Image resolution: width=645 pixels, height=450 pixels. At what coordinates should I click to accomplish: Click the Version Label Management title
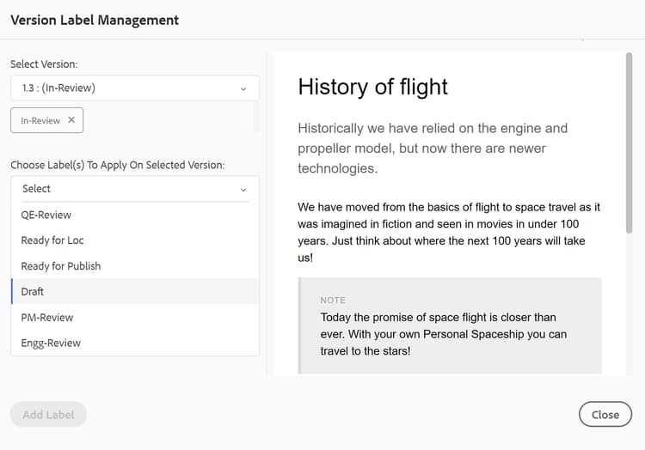pos(95,20)
